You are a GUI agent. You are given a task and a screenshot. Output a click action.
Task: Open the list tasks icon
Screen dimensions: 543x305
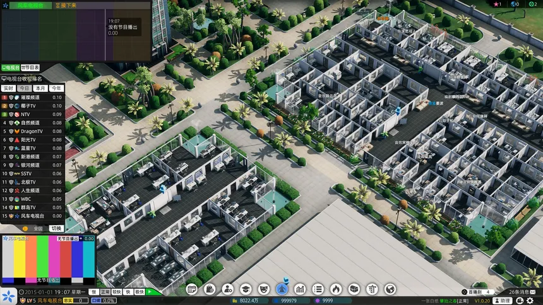tap(318, 289)
